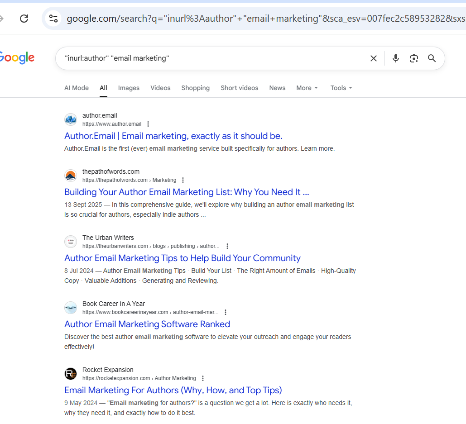This screenshot has width=466, height=424.
Task: Start voice search with microphone icon
Action: [395, 58]
